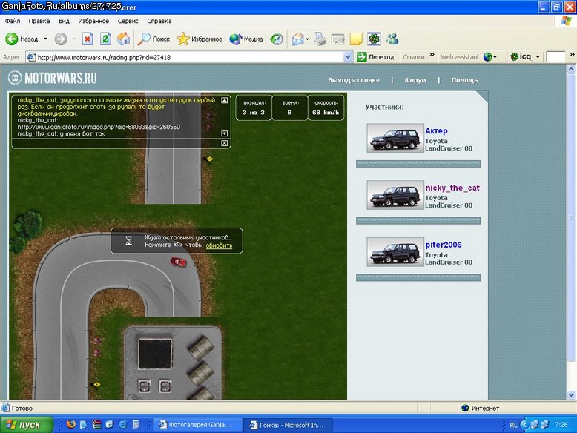Click the RL language indicator in tray
577x433 pixels.
513,425
